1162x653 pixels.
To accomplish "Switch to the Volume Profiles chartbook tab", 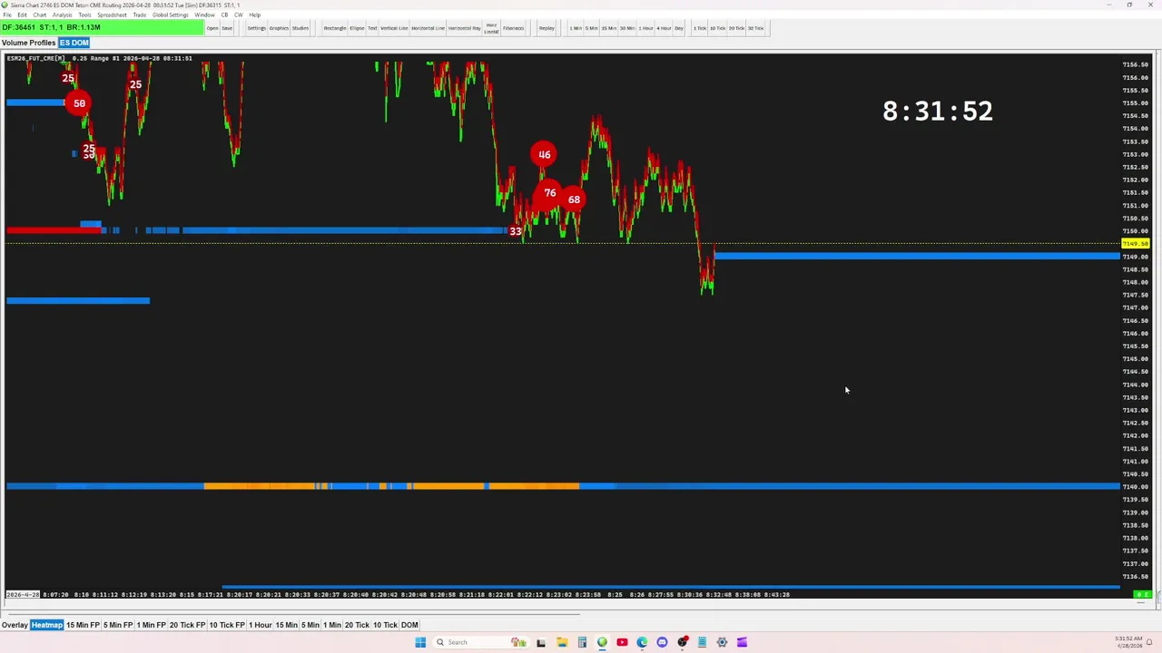I will [x=28, y=43].
